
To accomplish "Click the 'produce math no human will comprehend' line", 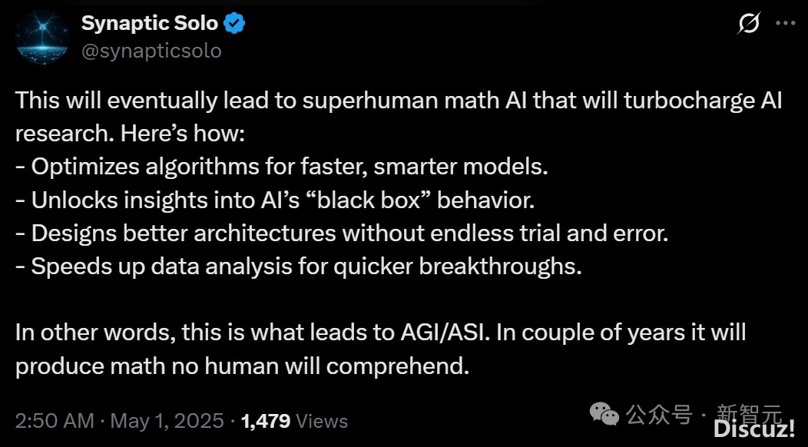I will click(242, 366).
